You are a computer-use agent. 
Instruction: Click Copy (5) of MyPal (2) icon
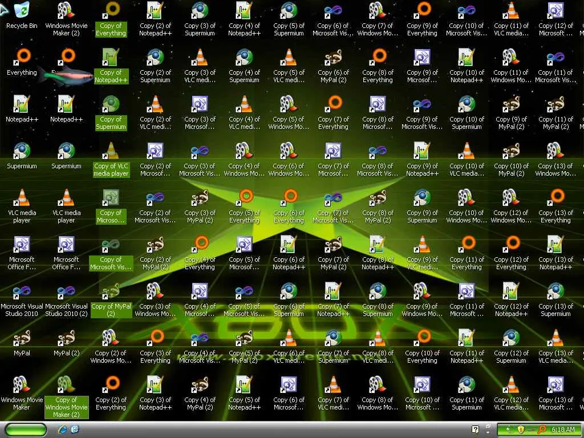pyautogui.click(x=244, y=346)
